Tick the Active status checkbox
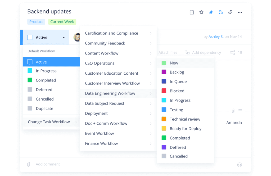Screen dimensions: 271x176 [30, 37]
